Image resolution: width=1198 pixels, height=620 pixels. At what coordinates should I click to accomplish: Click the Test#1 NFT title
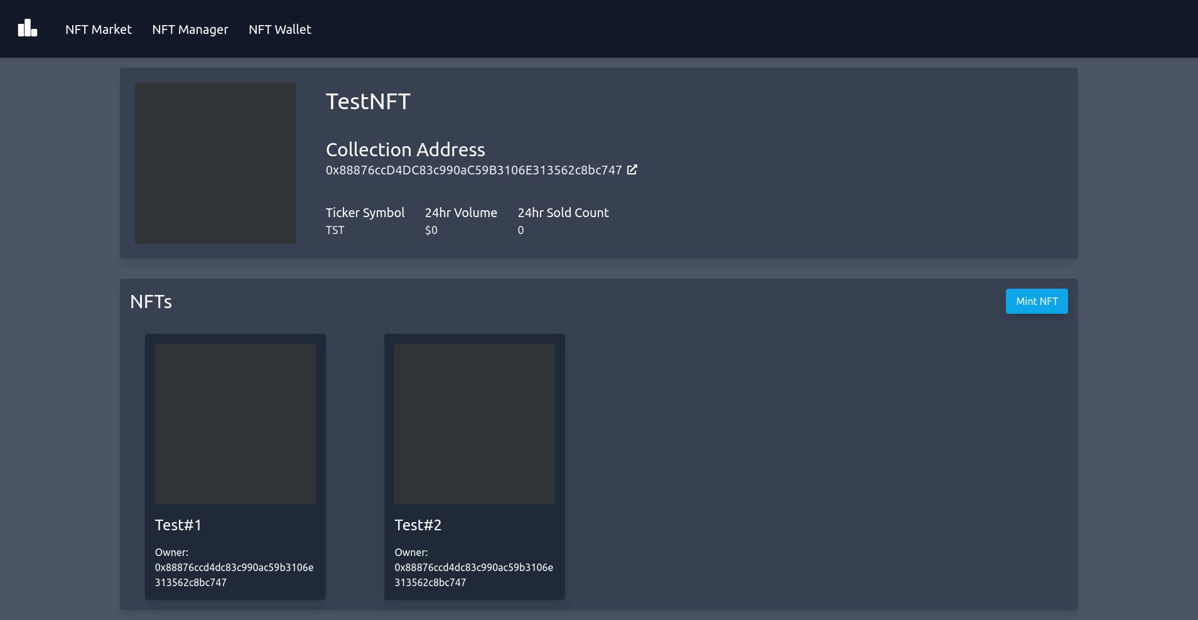point(178,525)
